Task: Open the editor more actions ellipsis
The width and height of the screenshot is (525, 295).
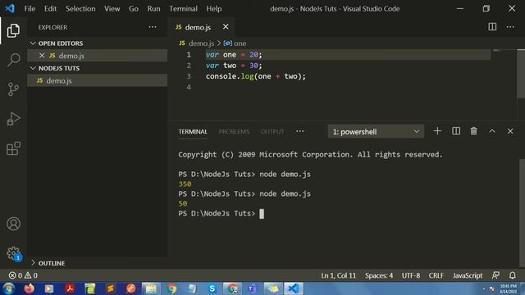Action: [x=510, y=27]
